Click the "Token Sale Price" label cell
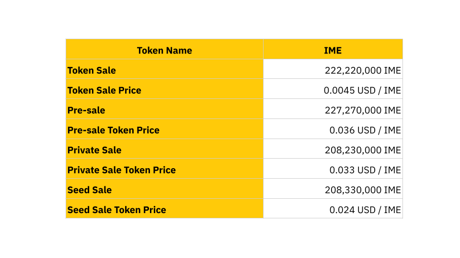The image size is (460, 258). point(104,90)
